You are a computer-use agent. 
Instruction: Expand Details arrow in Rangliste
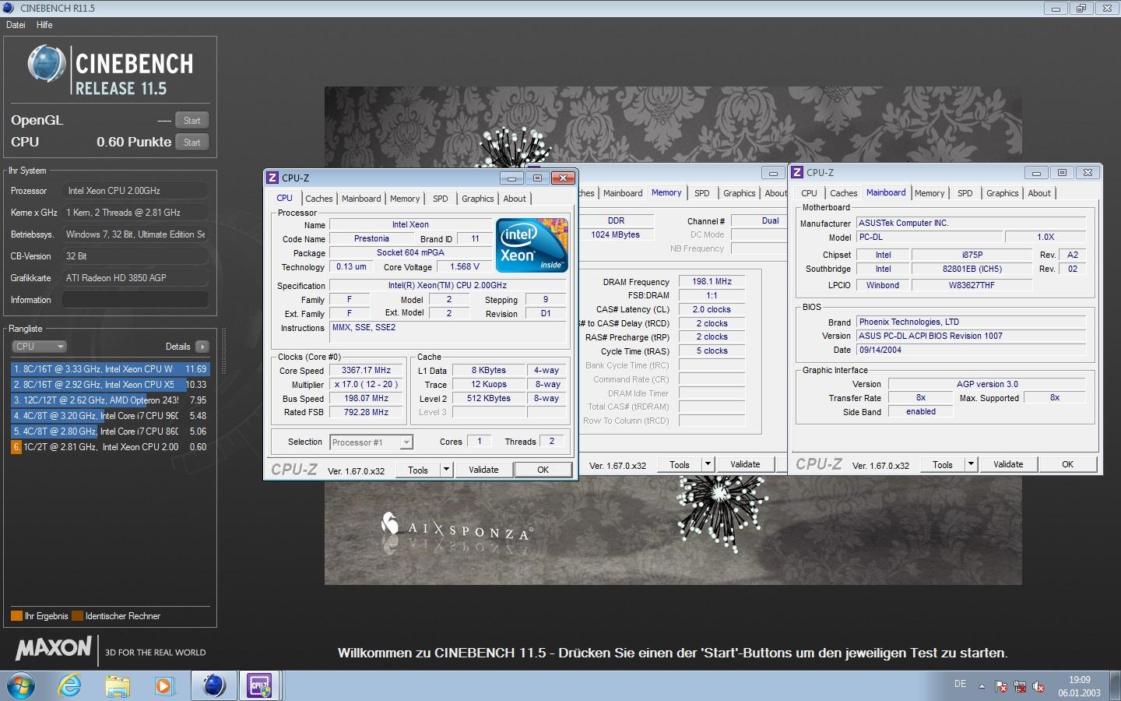pyautogui.click(x=202, y=347)
